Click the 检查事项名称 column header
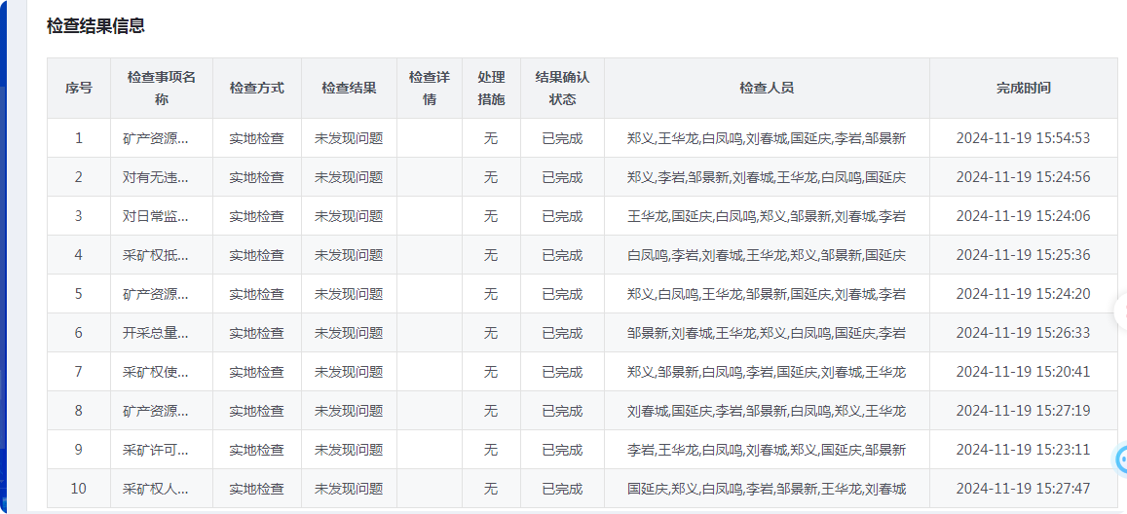1127x514 pixels. pyautogui.click(x=162, y=88)
